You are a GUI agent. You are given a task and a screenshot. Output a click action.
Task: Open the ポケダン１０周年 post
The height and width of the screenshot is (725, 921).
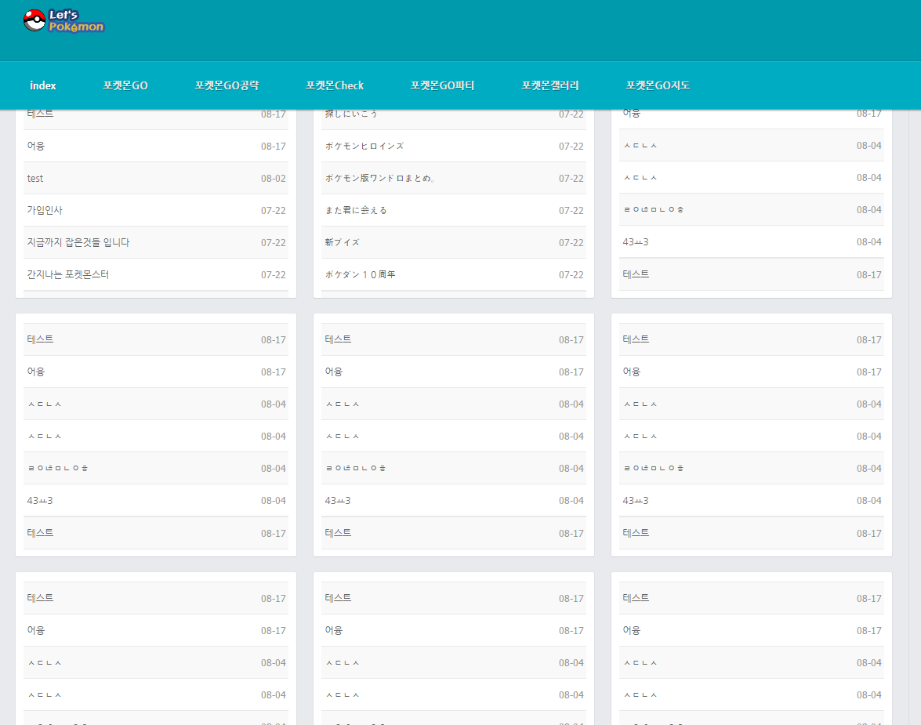(361, 275)
